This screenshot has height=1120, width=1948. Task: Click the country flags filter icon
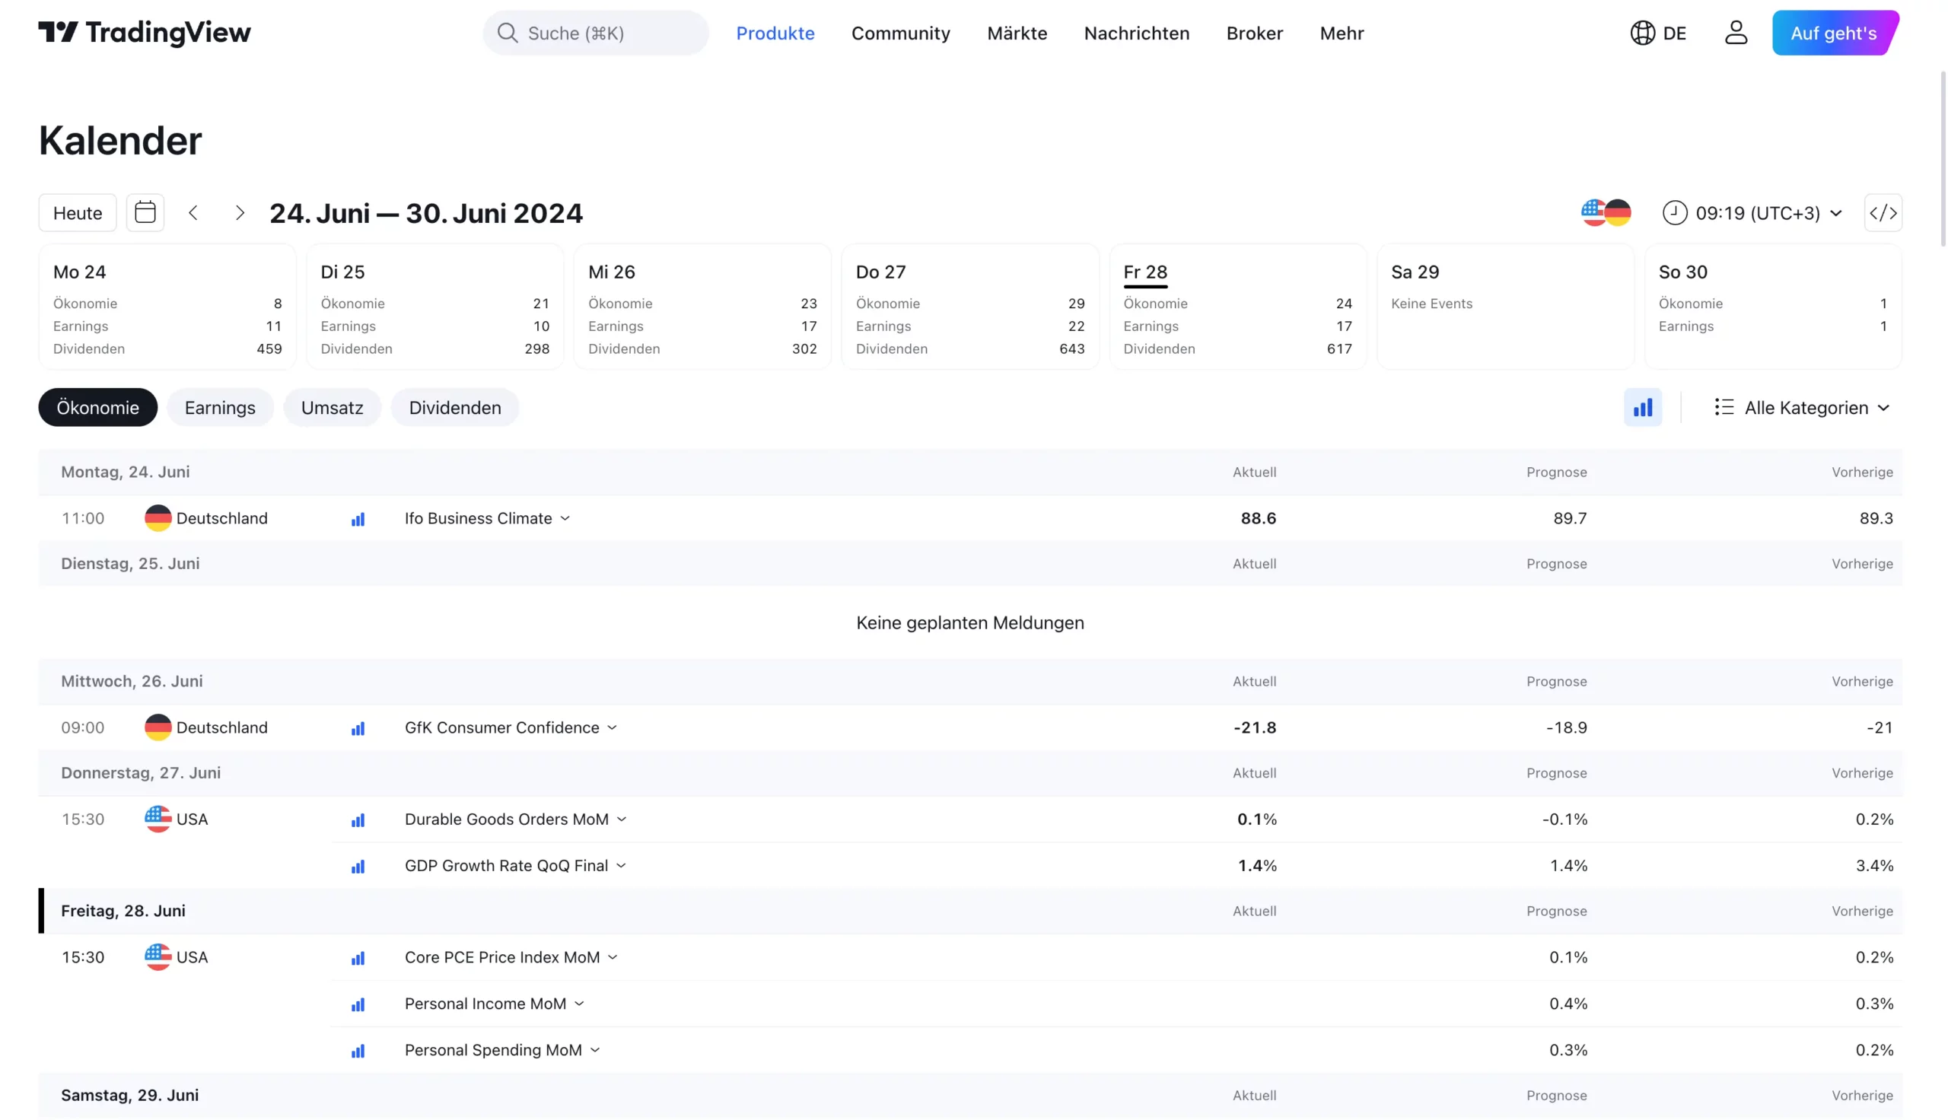[x=1606, y=212]
